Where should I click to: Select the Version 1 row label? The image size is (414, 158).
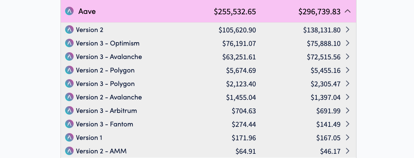[x=89, y=137]
